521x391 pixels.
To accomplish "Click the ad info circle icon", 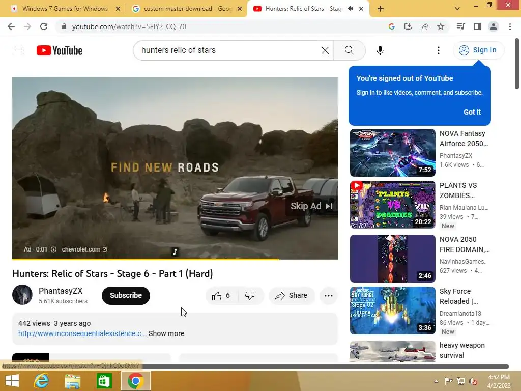I will pos(53,249).
